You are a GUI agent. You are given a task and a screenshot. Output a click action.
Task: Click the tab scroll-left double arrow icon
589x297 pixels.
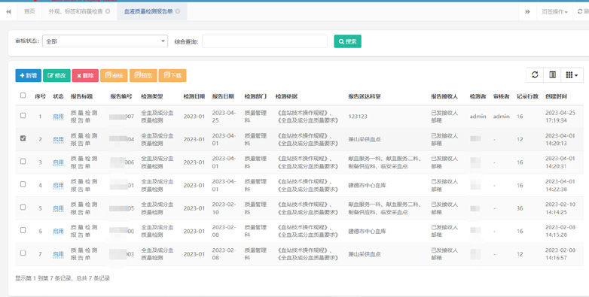pyautogui.click(x=8, y=11)
